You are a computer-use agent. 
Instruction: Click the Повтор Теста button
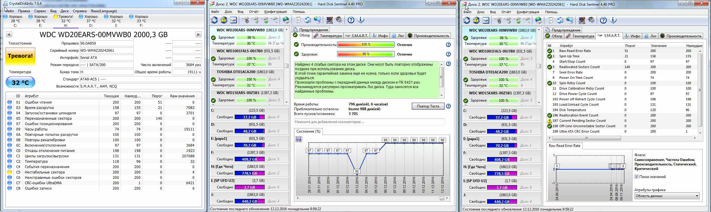428,106
